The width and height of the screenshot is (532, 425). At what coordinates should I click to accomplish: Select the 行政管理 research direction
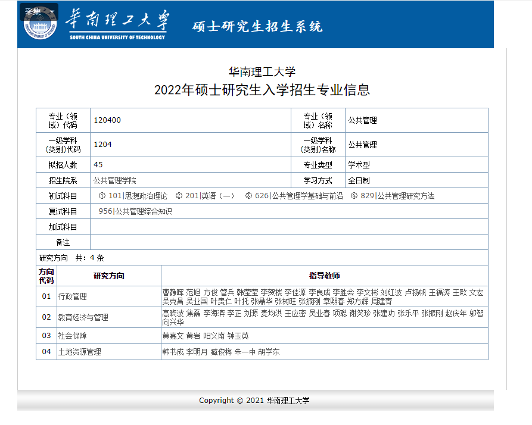pyautogui.click(x=72, y=296)
